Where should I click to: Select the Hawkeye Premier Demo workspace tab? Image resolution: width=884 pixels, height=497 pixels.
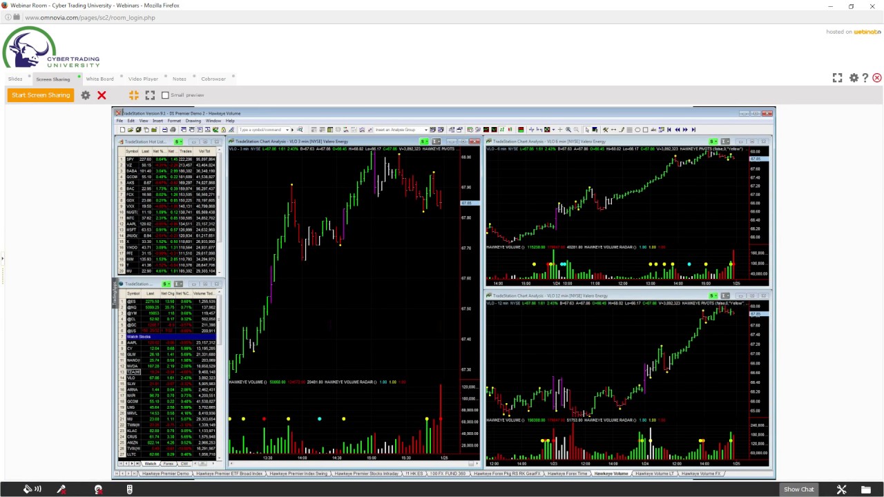tap(166, 474)
